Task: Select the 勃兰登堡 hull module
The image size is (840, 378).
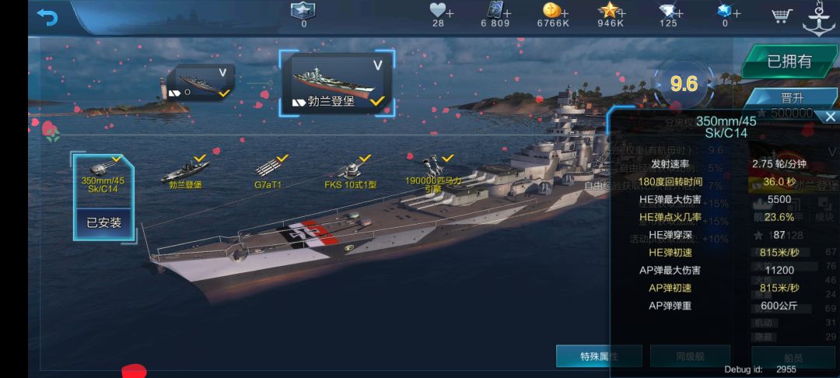Action: [x=185, y=173]
